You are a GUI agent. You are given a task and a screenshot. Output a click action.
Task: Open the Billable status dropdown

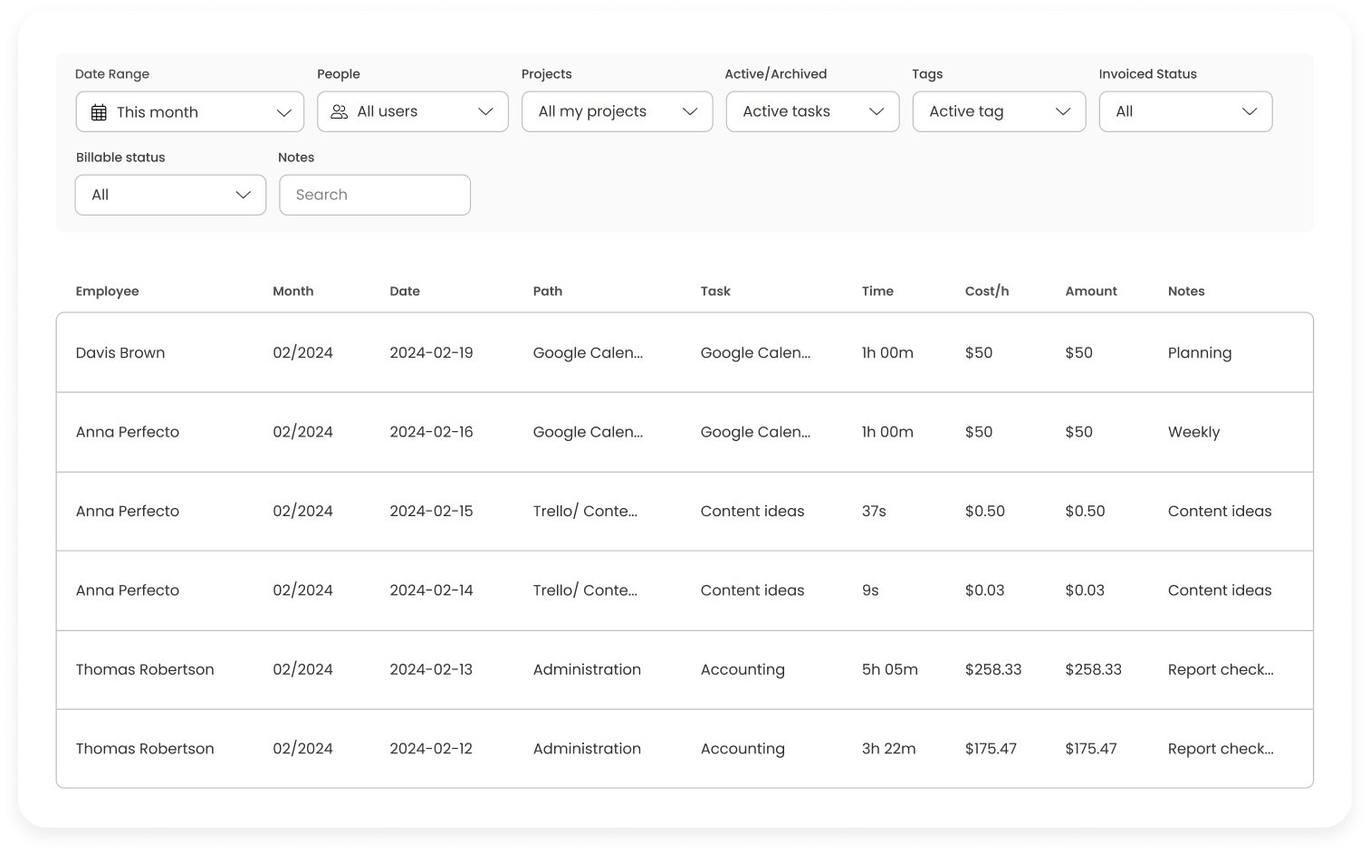170,195
